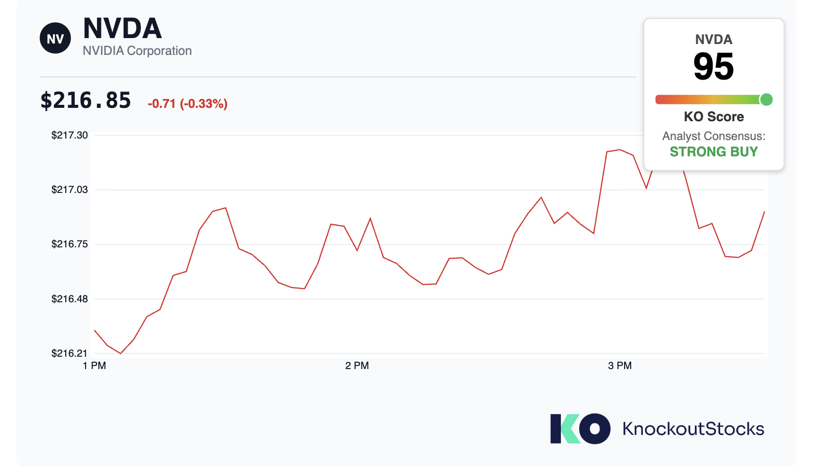The image size is (820, 469).
Task: Click the KnockoutStocks brand name
Action: (x=693, y=429)
